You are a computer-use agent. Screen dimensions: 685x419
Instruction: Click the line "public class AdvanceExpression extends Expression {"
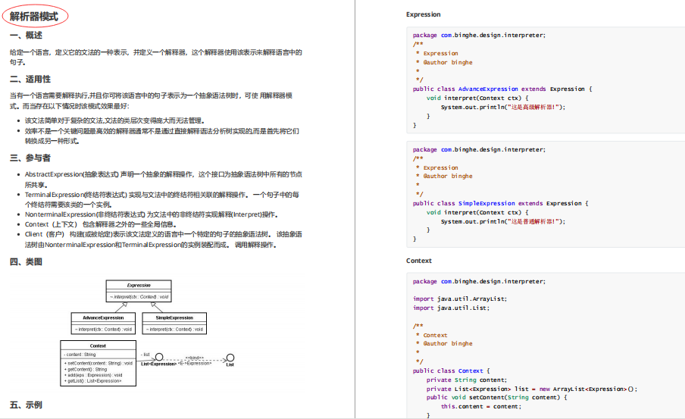[502, 89]
